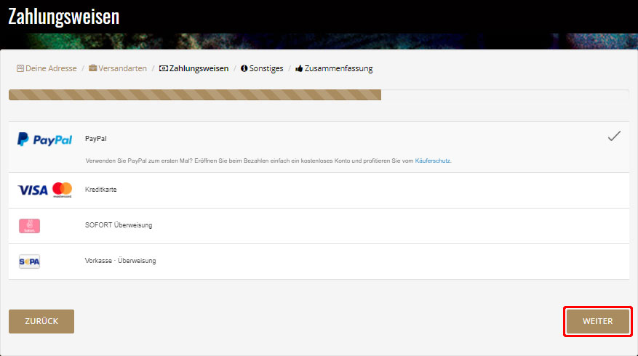
Task: Open the Versandarten checkout step
Action: [123, 68]
